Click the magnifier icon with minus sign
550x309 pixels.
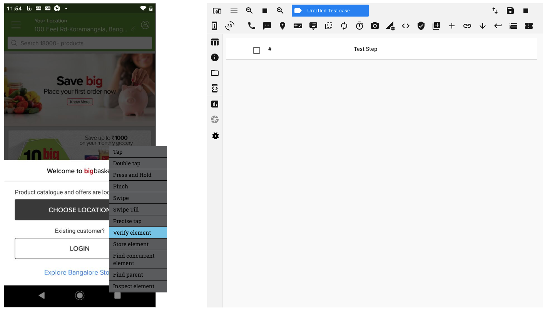pos(249,11)
